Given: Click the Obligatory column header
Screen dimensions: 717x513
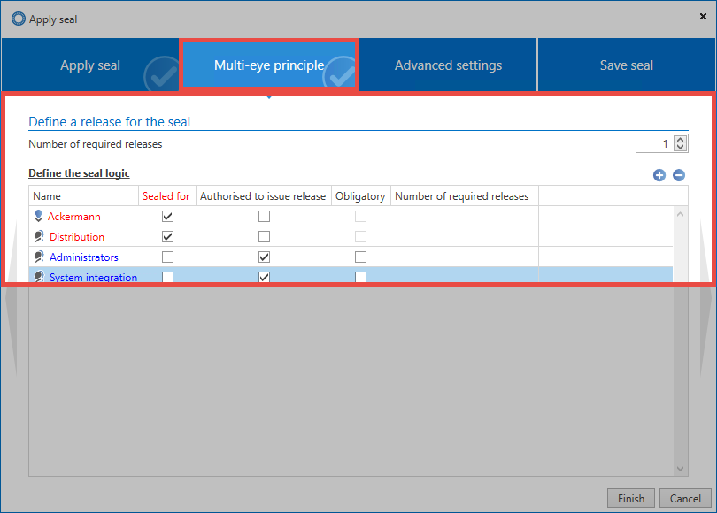Looking at the screenshot, I should [x=361, y=196].
